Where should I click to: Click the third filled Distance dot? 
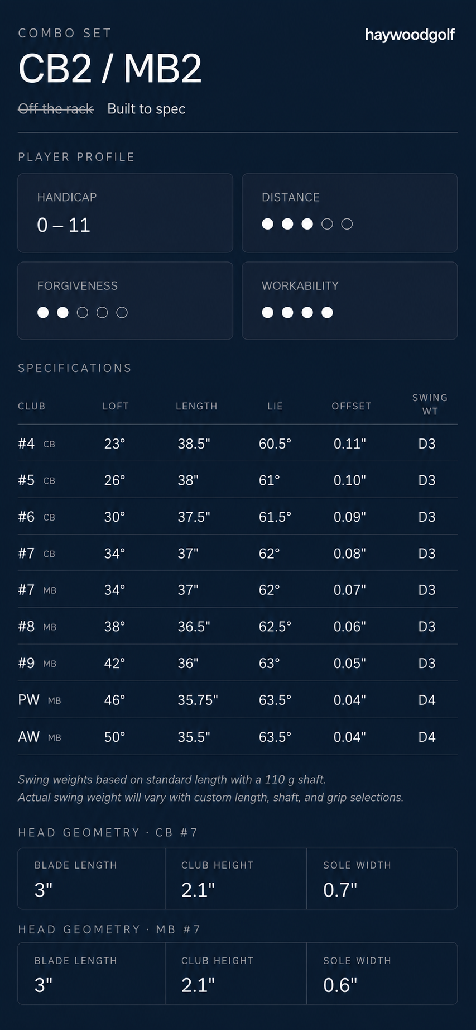(307, 224)
